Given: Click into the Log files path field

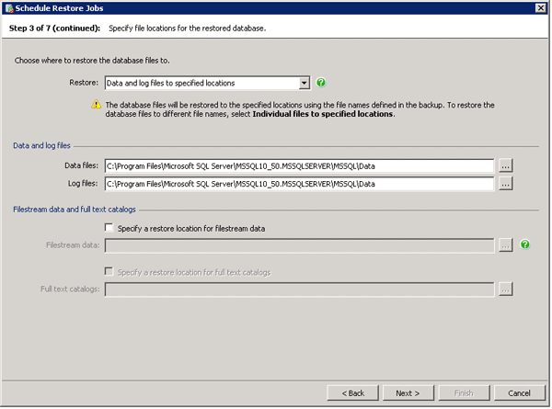Looking at the screenshot, I should (300, 184).
